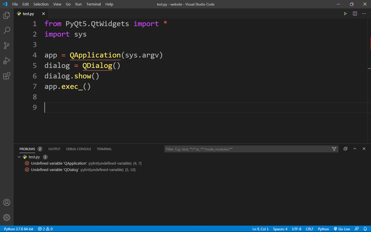
Task: Select Undefined variable 'QDialog' problem
Action: tap(55, 170)
